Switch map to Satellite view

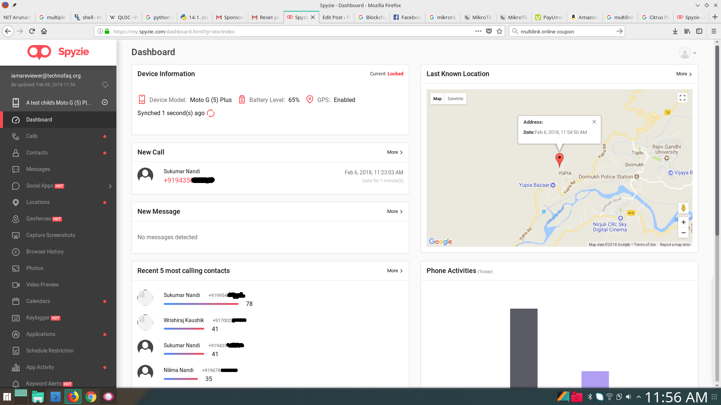pyautogui.click(x=455, y=99)
